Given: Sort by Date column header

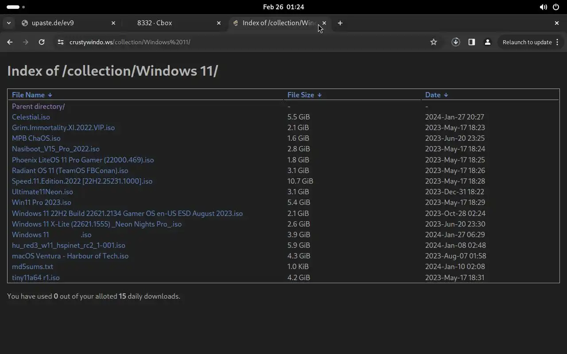Looking at the screenshot, I should (x=437, y=95).
